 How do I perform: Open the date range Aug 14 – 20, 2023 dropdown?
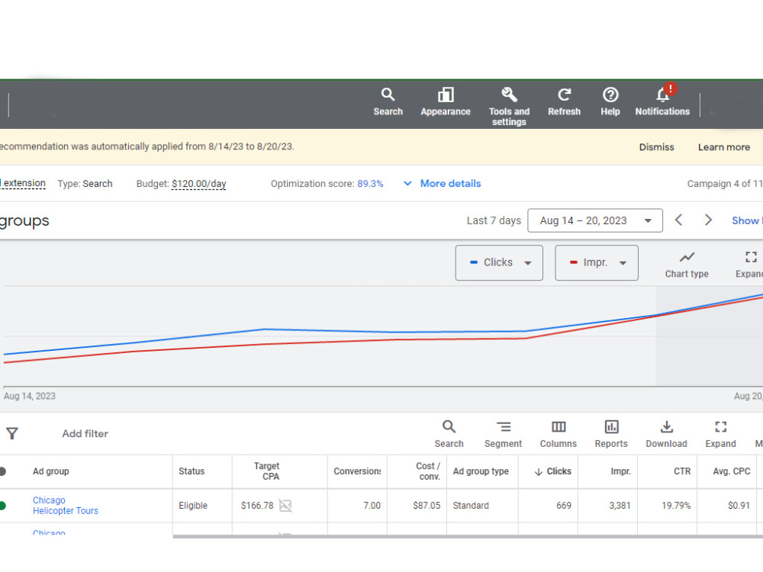595,220
